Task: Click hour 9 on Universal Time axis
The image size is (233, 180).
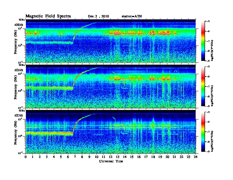Action: tap(89, 157)
